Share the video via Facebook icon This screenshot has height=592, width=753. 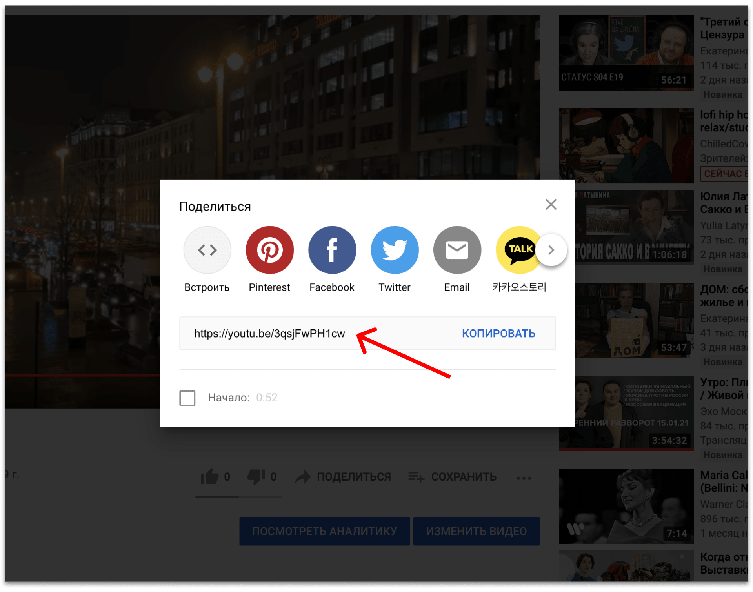pyautogui.click(x=332, y=250)
